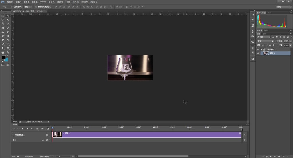
Task: Select the Hand tool
Action: (3, 52)
